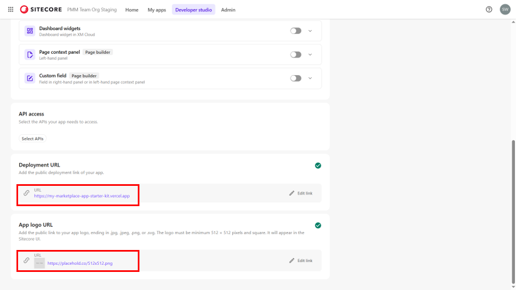Image resolution: width=516 pixels, height=290 pixels.
Task: Open the help question mark icon
Action: point(489,9)
